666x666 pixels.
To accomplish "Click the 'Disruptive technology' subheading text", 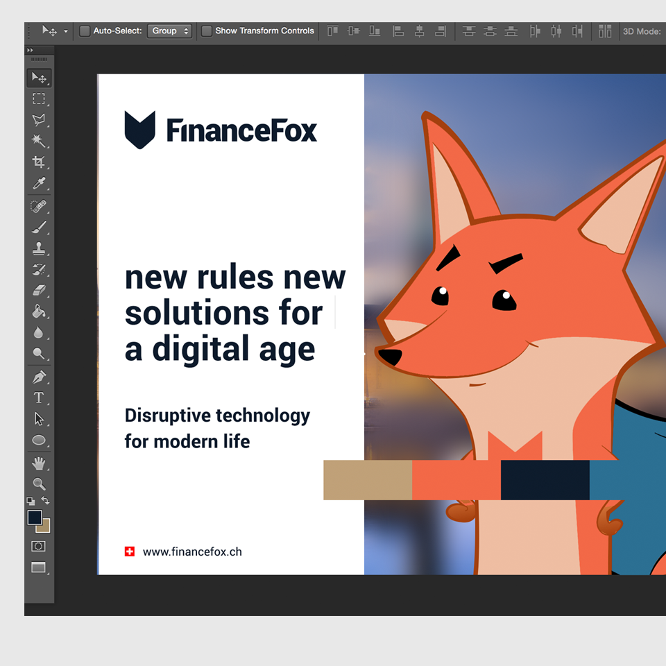I will point(217,416).
